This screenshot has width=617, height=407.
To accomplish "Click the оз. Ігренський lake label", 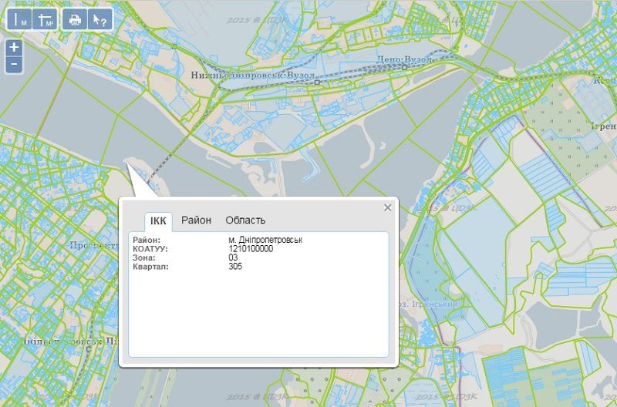I will pyautogui.click(x=427, y=304).
